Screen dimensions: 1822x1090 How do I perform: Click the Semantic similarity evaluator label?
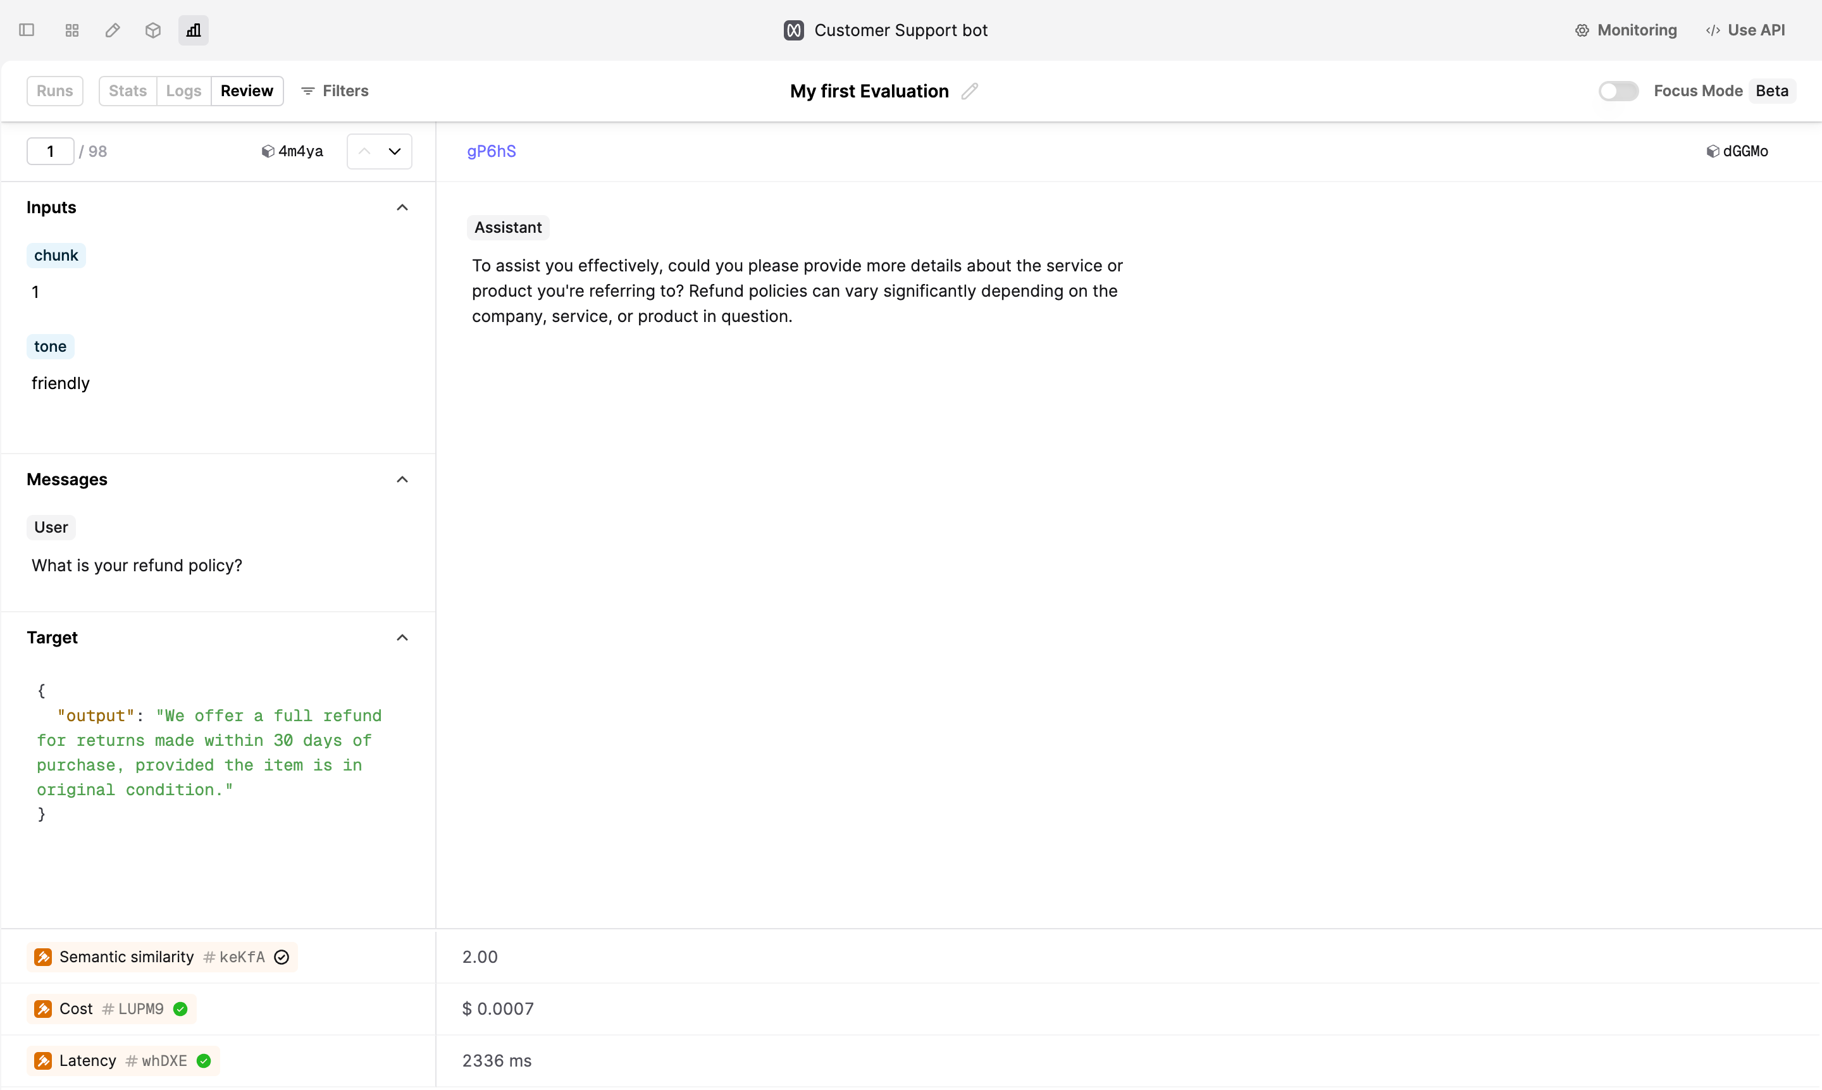[x=127, y=957]
